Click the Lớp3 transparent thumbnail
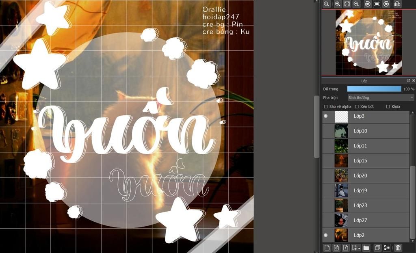416x253 pixels. [x=341, y=117]
